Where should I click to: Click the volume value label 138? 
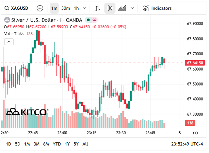pos(190,123)
